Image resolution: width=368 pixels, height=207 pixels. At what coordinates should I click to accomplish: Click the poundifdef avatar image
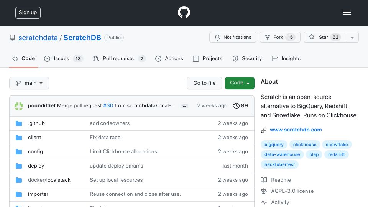coord(19,106)
